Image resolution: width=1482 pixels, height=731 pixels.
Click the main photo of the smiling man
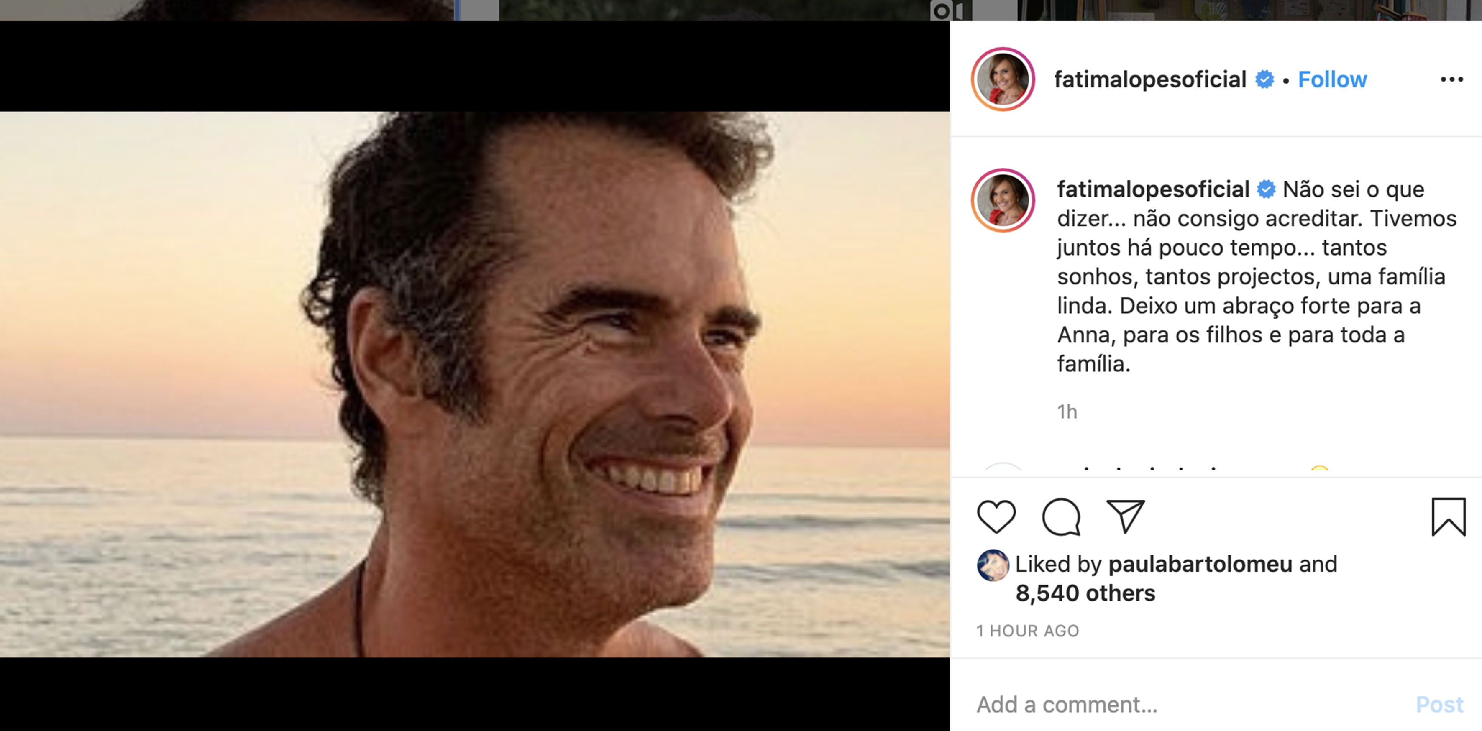475,384
